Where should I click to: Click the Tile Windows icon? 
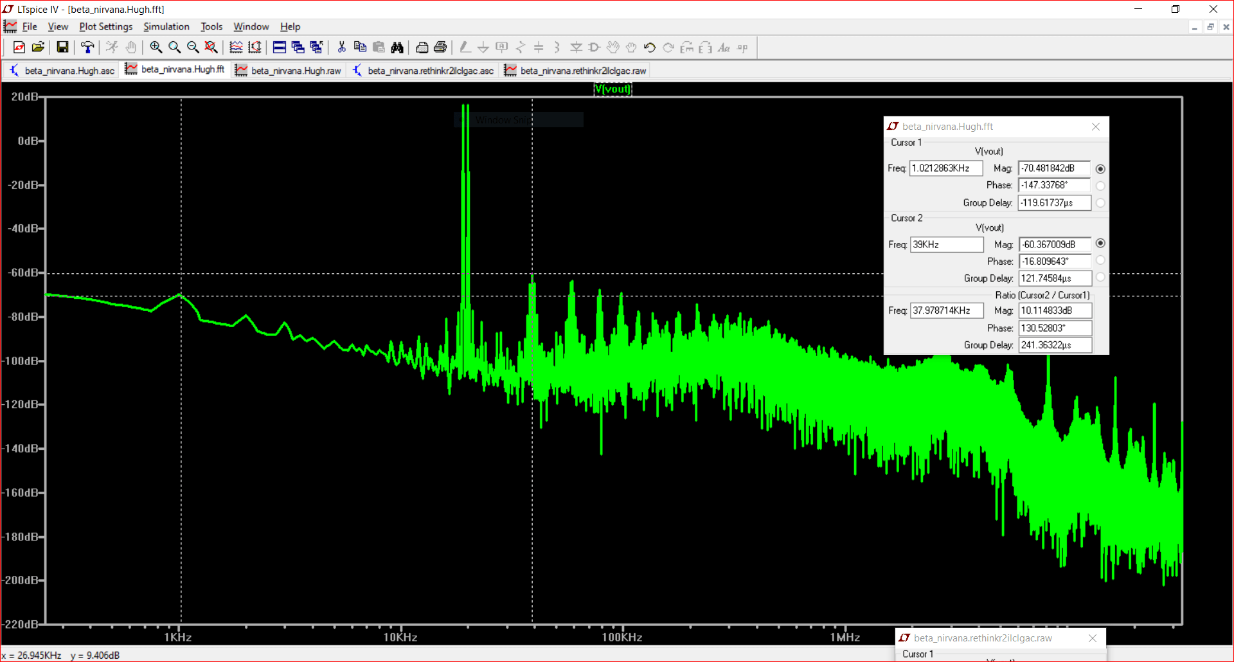point(279,47)
